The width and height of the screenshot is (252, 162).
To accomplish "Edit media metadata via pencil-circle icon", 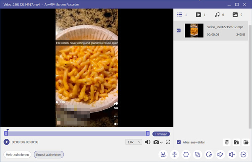I will (209, 154).
